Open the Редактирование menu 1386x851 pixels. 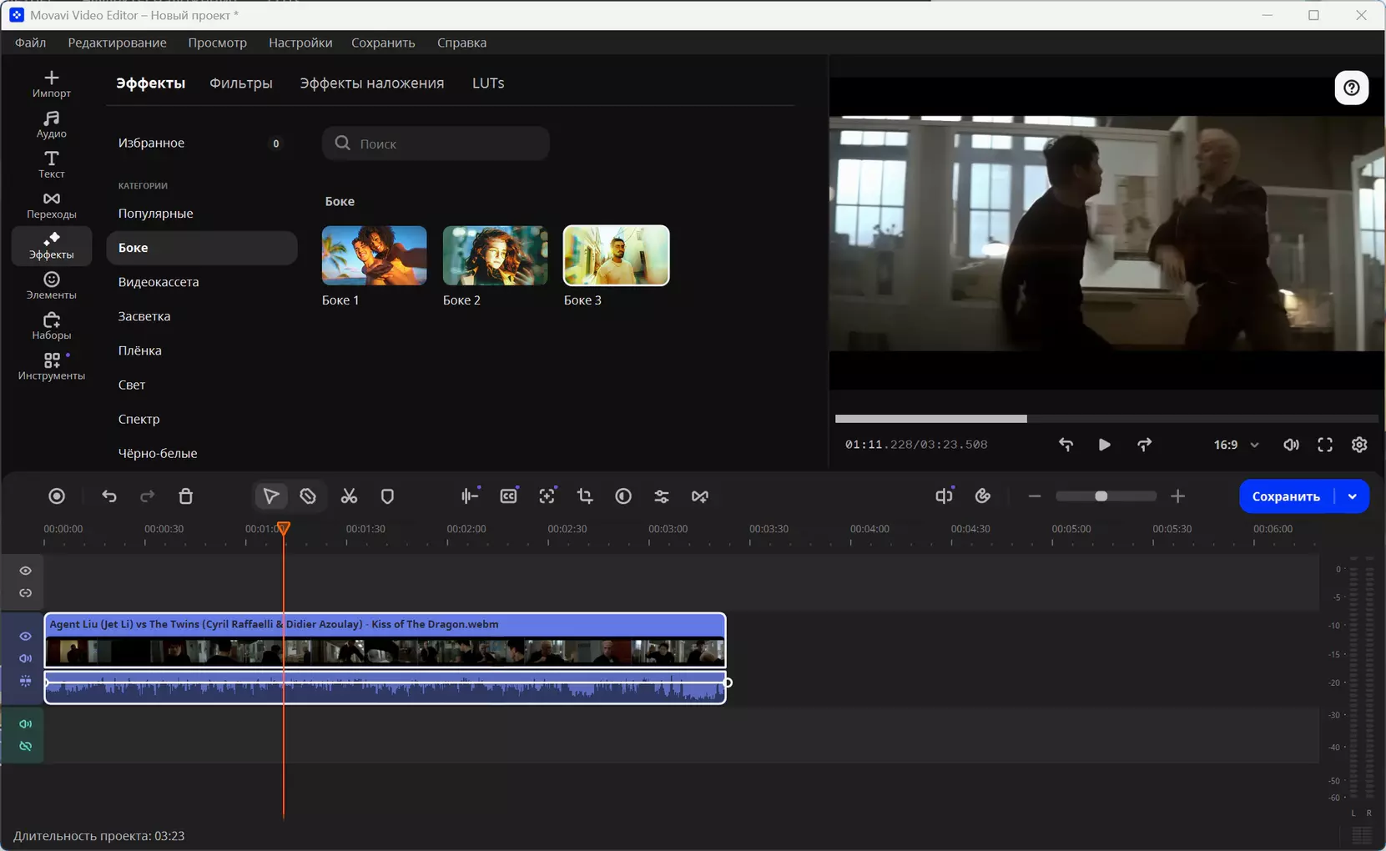pyautogui.click(x=118, y=43)
